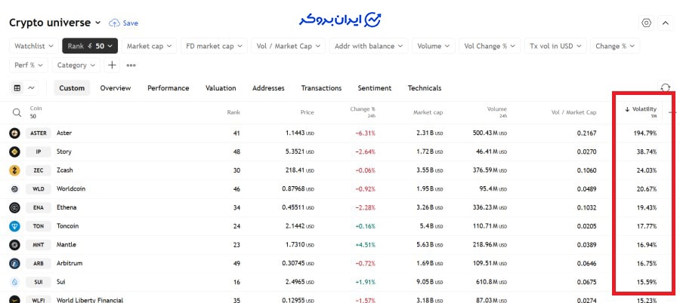Viewport: 680px width, 303px height.
Task: Switch to the Performance tab
Action: (168, 88)
